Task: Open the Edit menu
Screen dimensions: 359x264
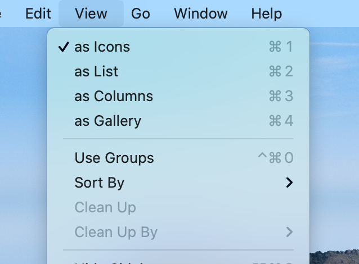Action: point(38,13)
